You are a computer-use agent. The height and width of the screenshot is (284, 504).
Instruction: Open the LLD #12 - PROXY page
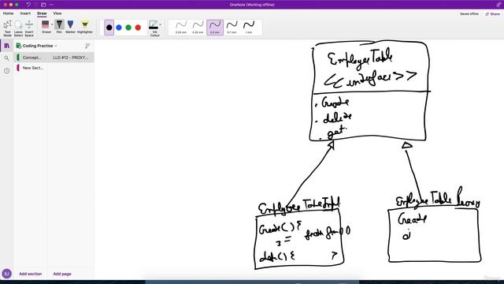(x=71, y=58)
